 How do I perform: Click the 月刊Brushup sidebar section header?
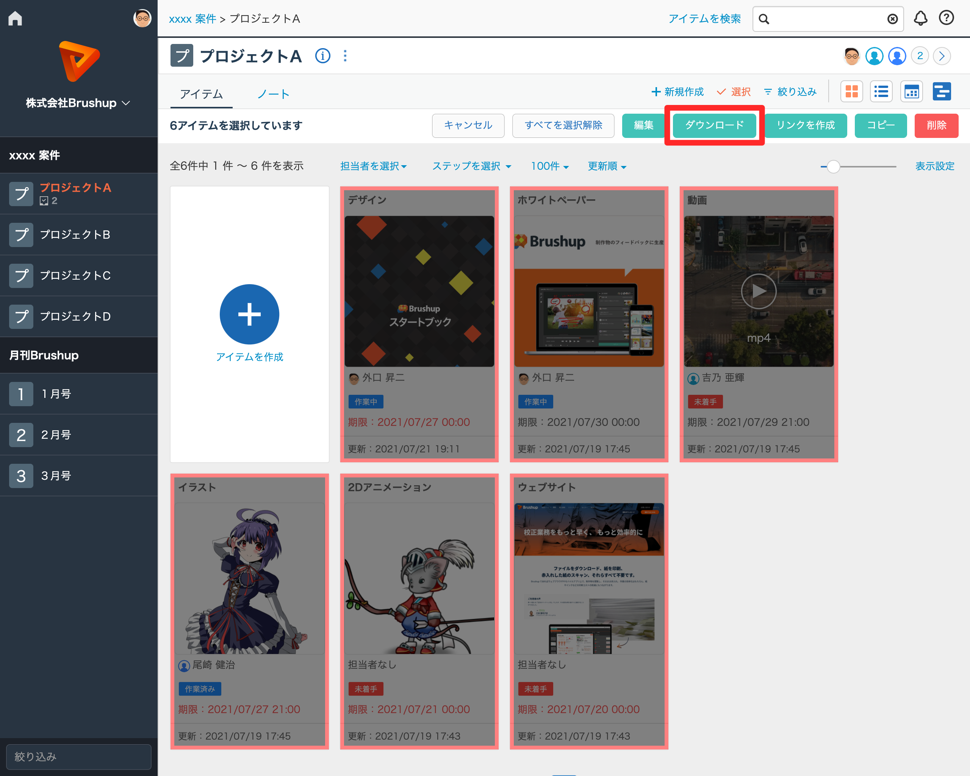point(79,355)
